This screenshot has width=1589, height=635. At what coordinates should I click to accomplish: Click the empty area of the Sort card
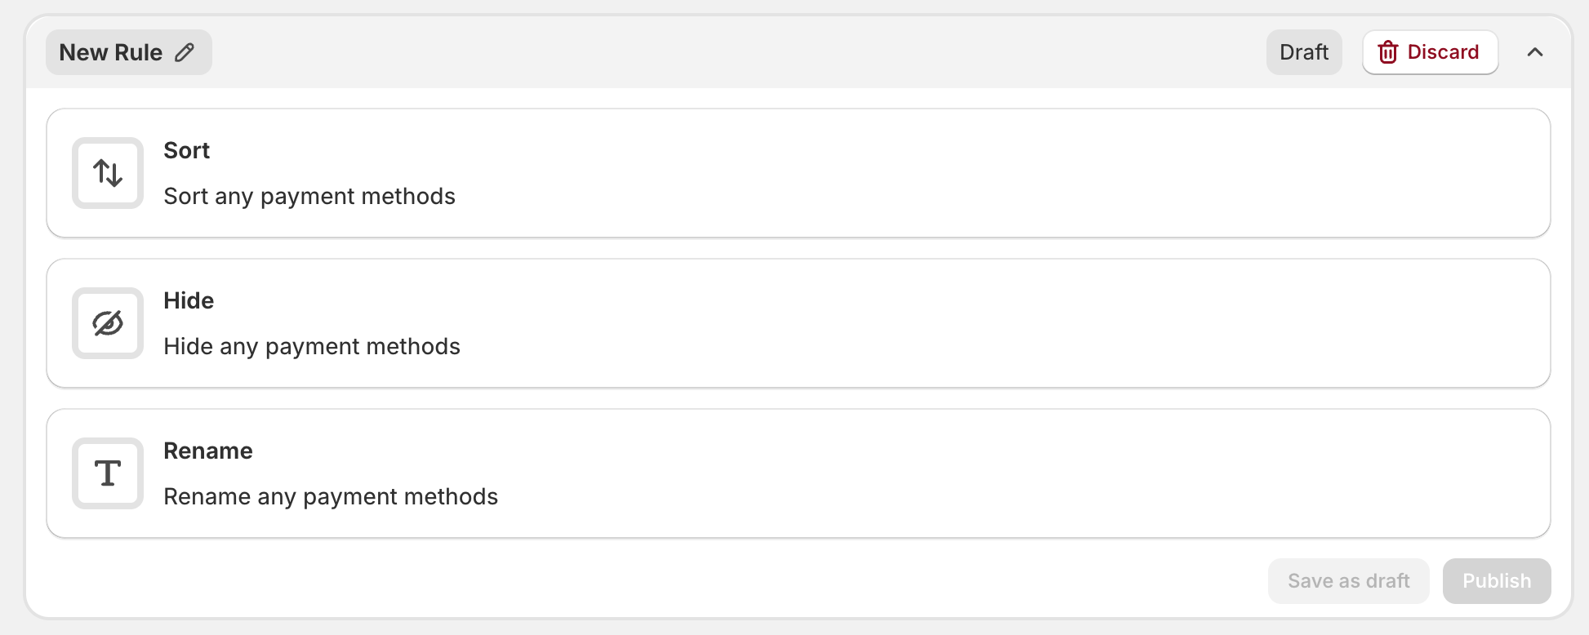coord(980,173)
